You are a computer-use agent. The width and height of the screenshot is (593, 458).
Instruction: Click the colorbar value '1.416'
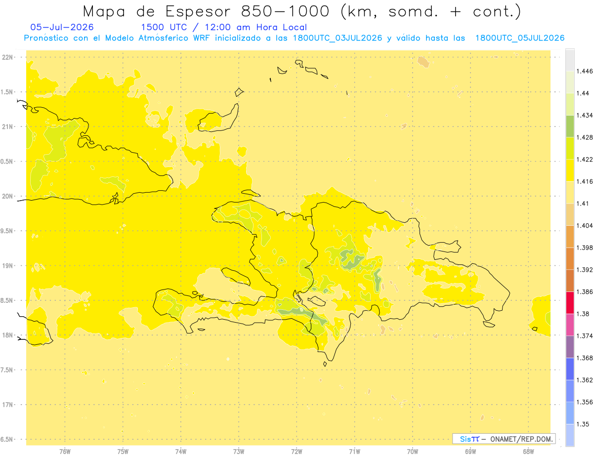(x=585, y=181)
